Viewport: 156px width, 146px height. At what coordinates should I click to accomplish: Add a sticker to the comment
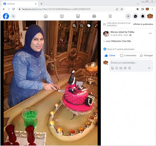pos(129,68)
